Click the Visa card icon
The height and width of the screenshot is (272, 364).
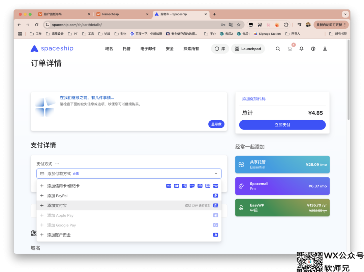tap(169, 186)
